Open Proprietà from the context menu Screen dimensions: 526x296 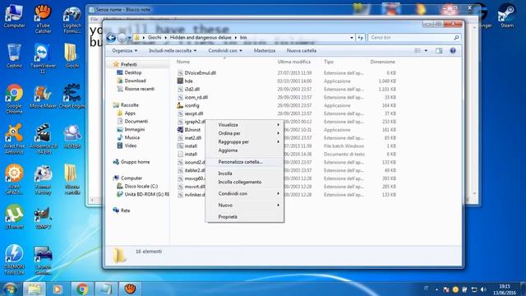click(x=245, y=217)
